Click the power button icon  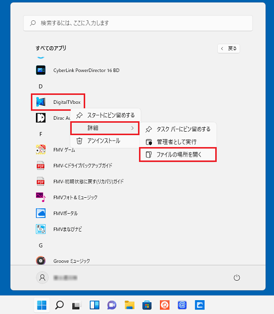tap(237, 278)
